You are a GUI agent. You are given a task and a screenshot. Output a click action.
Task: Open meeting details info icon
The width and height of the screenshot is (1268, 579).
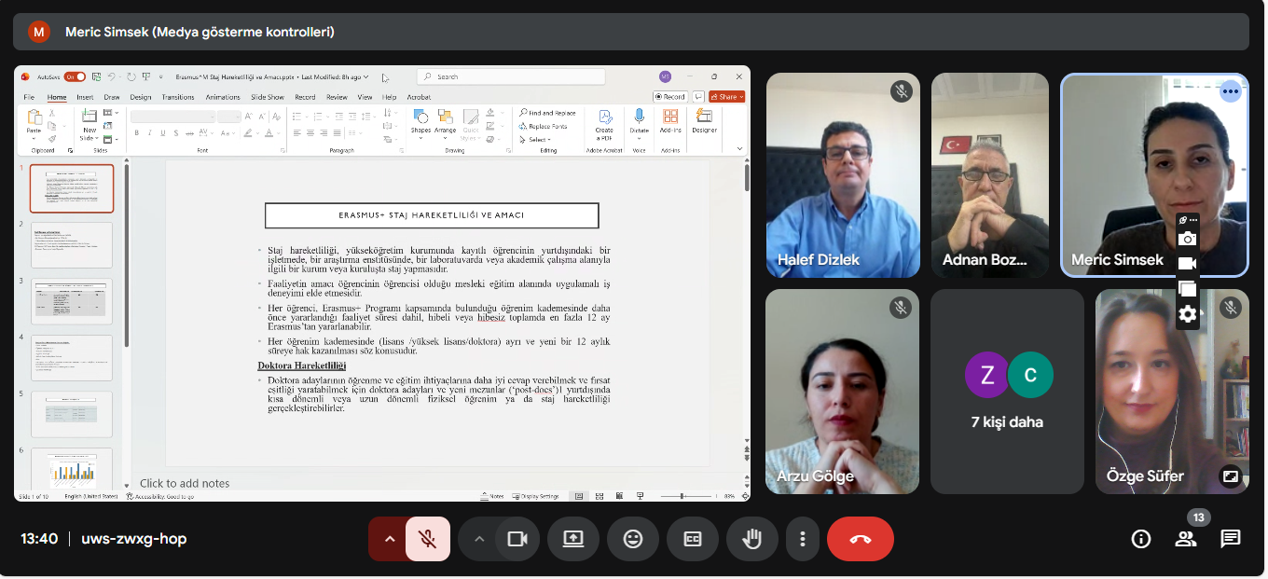pyautogui.click(x=1140, y=539)
